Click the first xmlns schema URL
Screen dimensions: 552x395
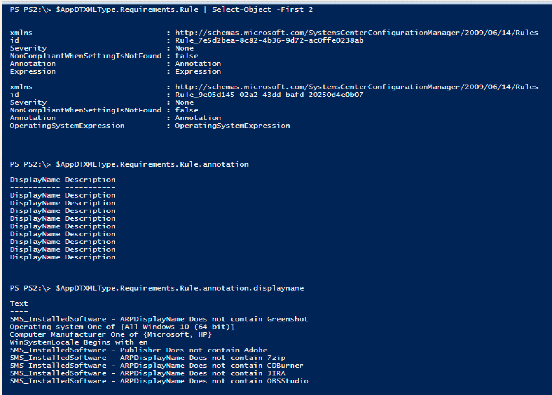356,33
